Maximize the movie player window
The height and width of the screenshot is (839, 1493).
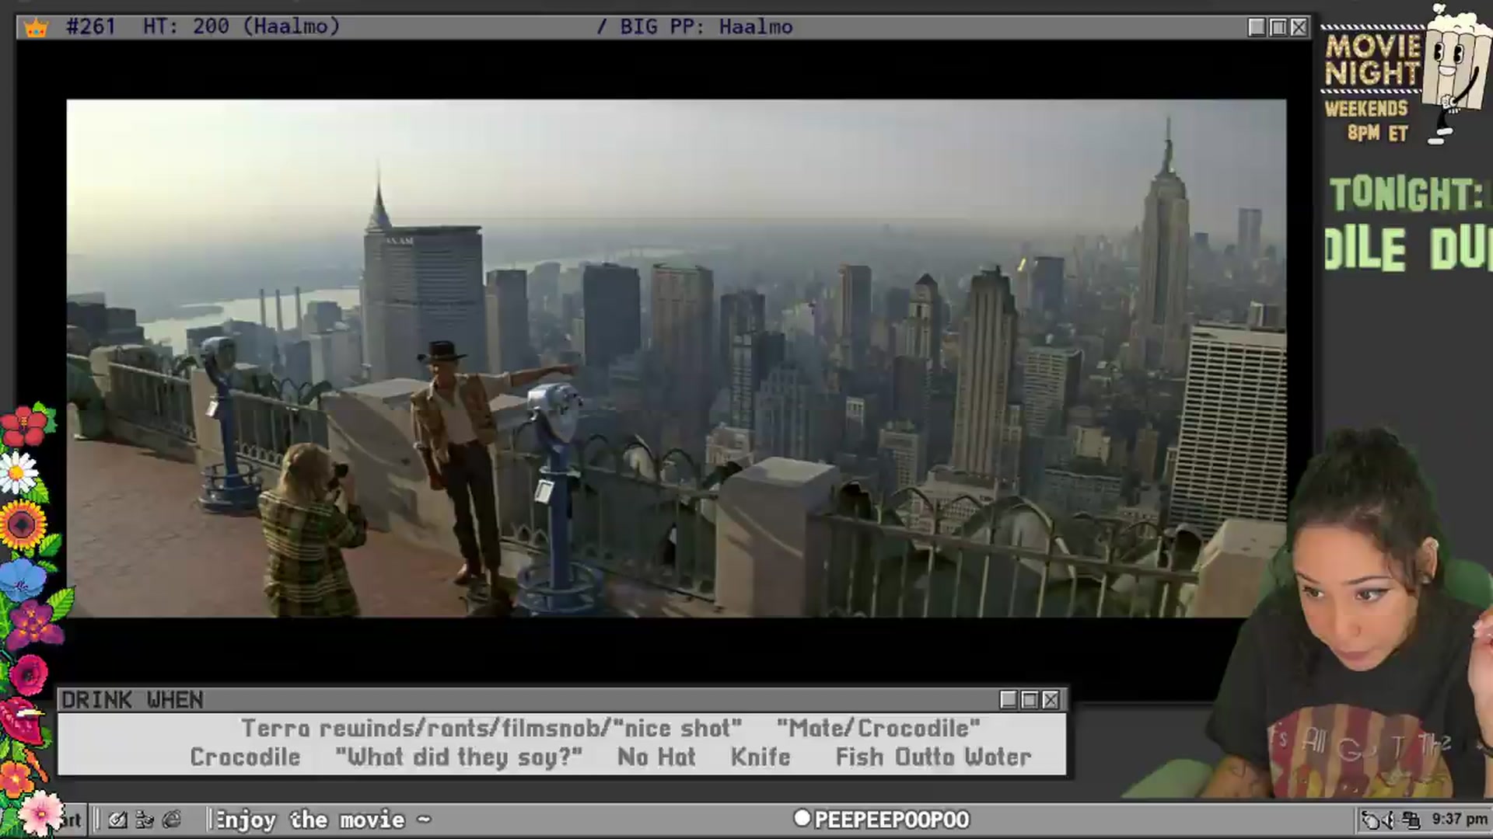pyautogui.click(x=1278, y=27)
